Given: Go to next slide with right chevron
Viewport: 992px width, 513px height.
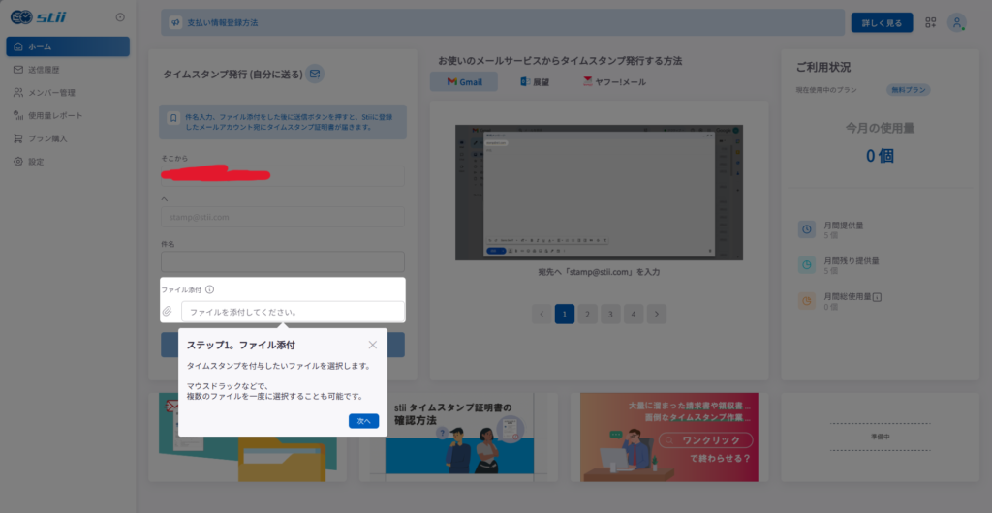Looking at the screenshot, I should pyautogui.click(x=657, y=314).
